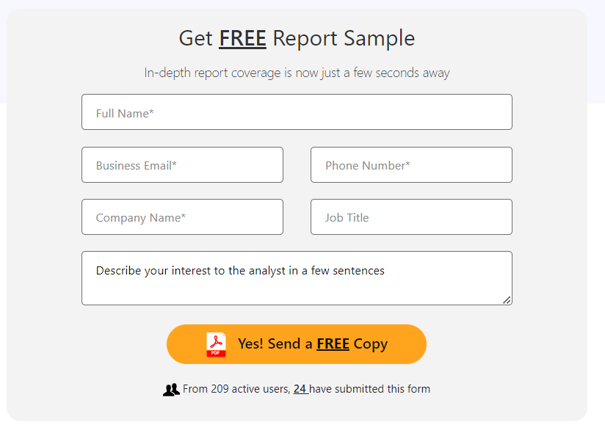Click the word "Get" in the heading
Screen dimensions: 605x433
(195, 38)
